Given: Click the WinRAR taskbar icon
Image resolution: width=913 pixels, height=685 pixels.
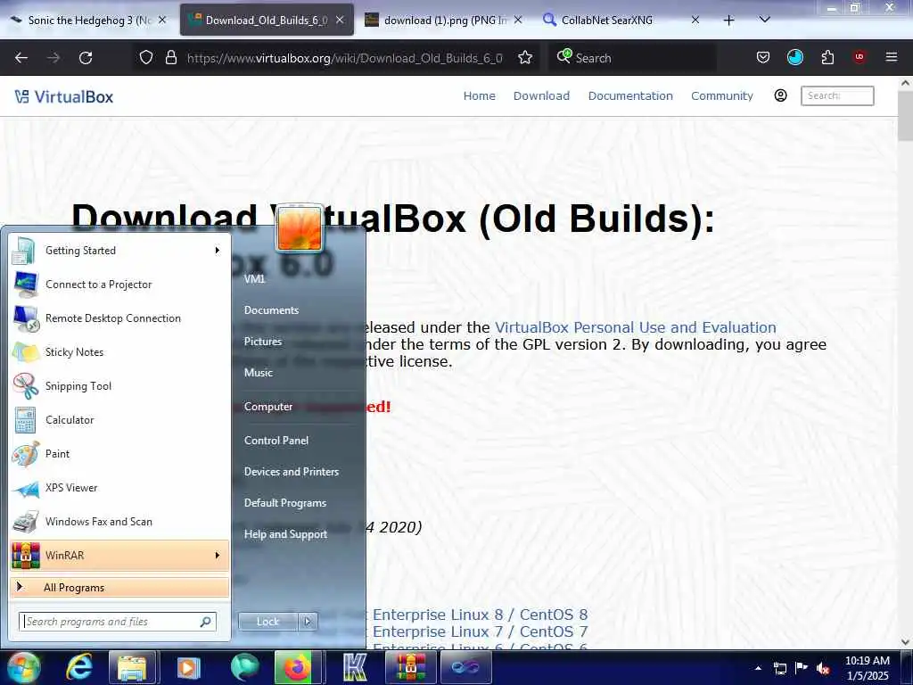Looking at the screenshot, I should pyautogui.click(x=410, y=667).
